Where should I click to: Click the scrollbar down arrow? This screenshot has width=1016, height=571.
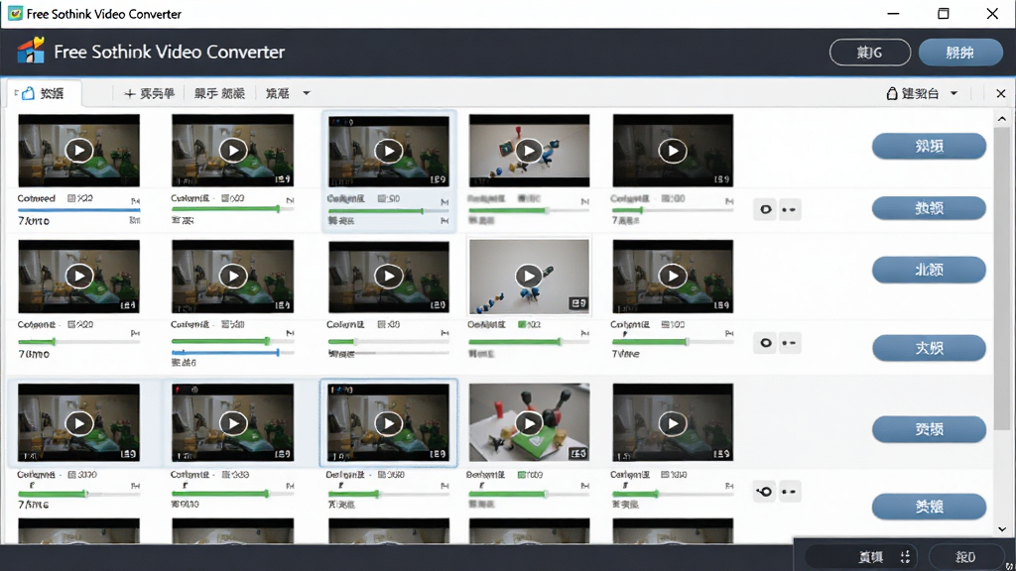[1002, 529]
